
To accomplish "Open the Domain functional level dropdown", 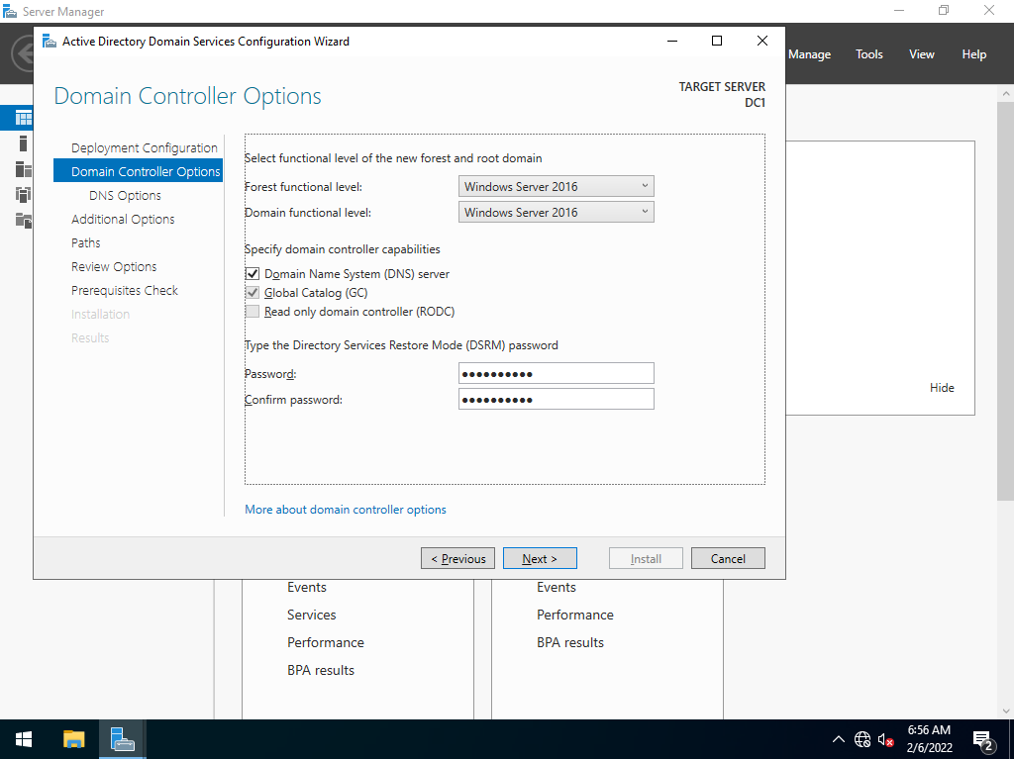I will [557, 212].
